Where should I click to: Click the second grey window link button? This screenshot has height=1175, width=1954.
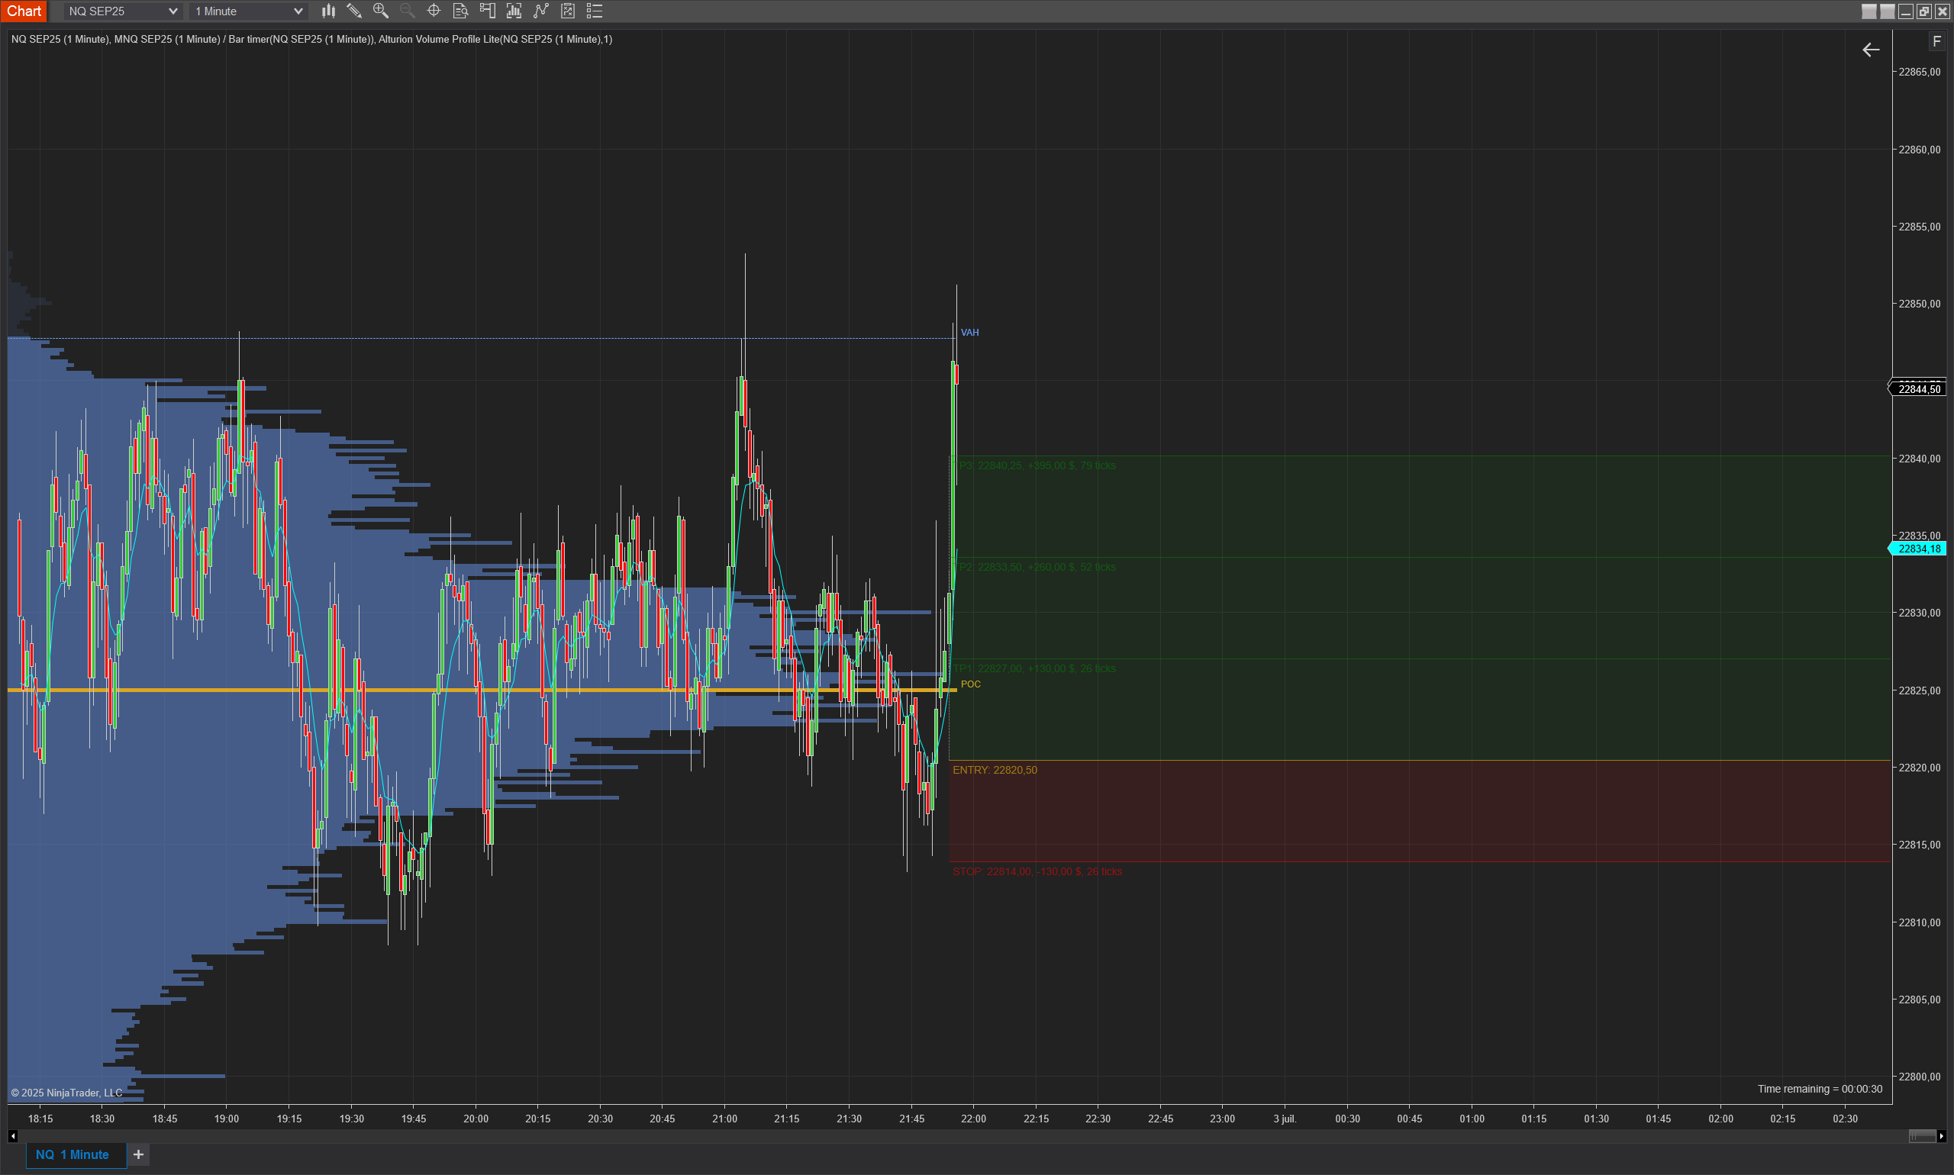click(1888, 11)
